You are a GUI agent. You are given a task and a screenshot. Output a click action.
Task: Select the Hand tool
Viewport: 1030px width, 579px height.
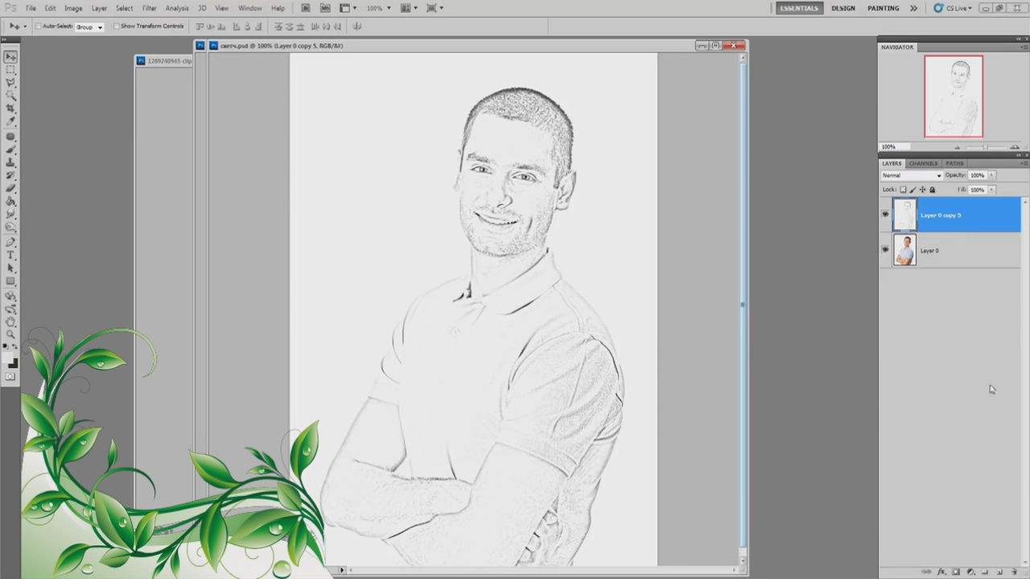pos(10,322)
